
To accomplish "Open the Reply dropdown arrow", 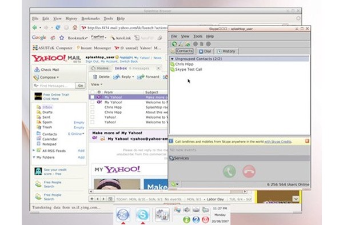I will pyautogui.click(x=133, y=77).
